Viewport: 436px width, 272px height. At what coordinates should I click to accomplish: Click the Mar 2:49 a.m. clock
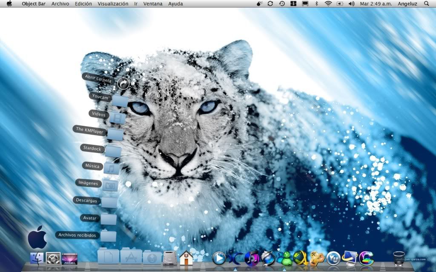pos(376,4)
